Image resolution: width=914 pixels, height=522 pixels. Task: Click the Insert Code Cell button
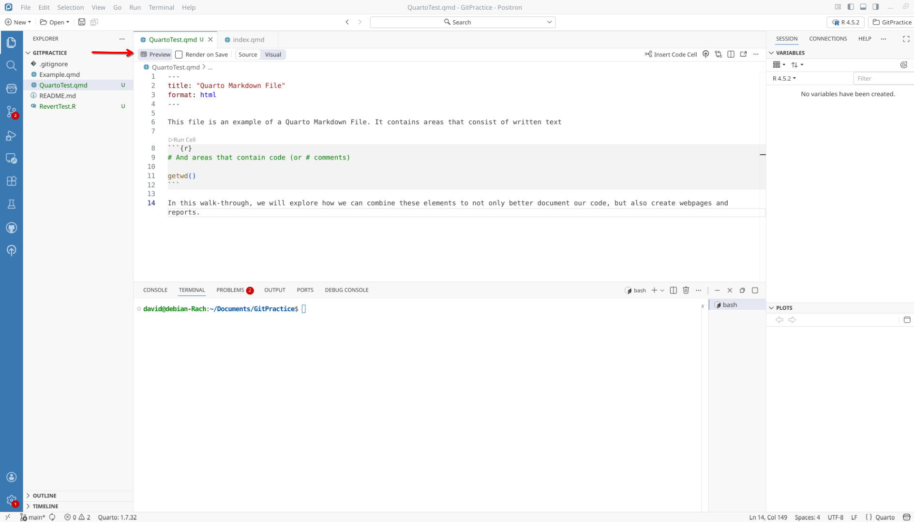click(x=671, y=55)
